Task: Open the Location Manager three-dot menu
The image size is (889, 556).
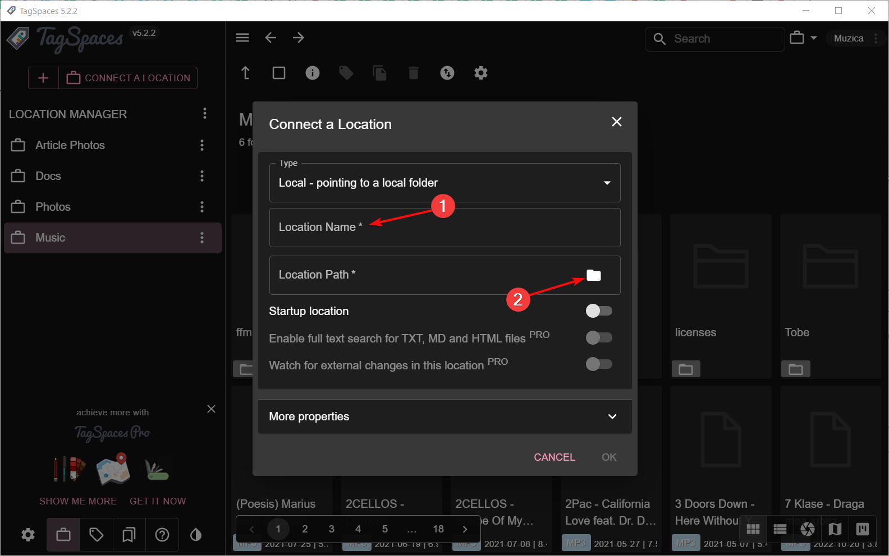Action: 205,114
